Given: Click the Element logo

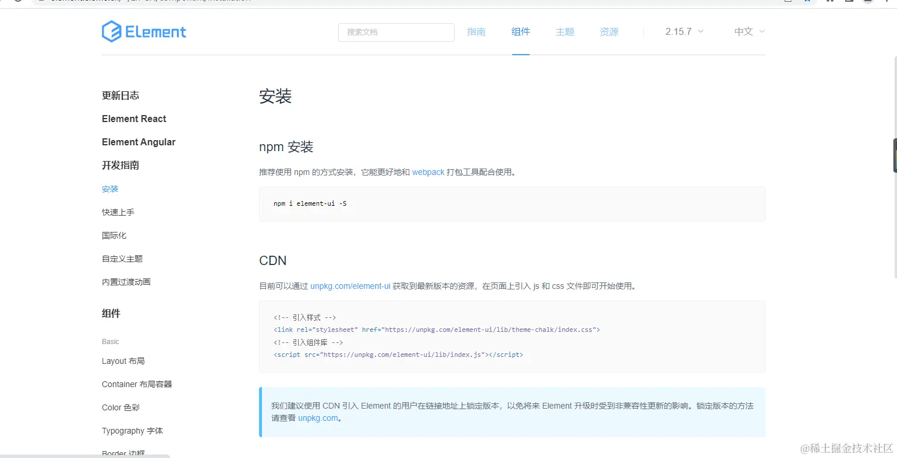Looking at the screenshot, I should coord(144,31).
